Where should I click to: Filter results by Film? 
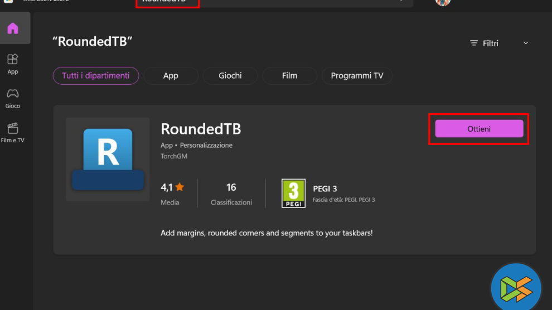click(289, 76)
